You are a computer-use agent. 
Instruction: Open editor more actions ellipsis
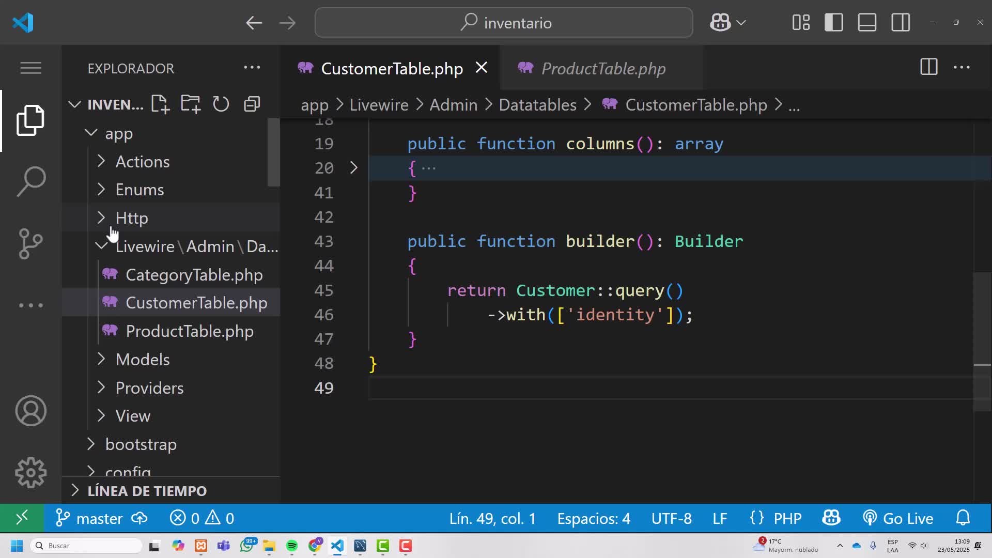tap(962, 67)
